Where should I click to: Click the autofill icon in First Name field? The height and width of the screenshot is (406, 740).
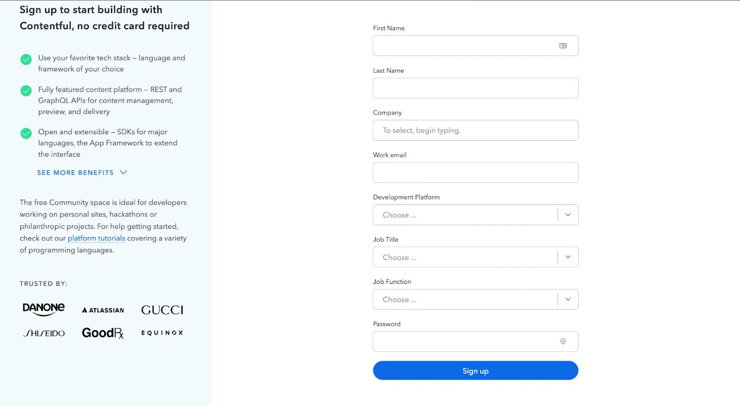(563, 46)
